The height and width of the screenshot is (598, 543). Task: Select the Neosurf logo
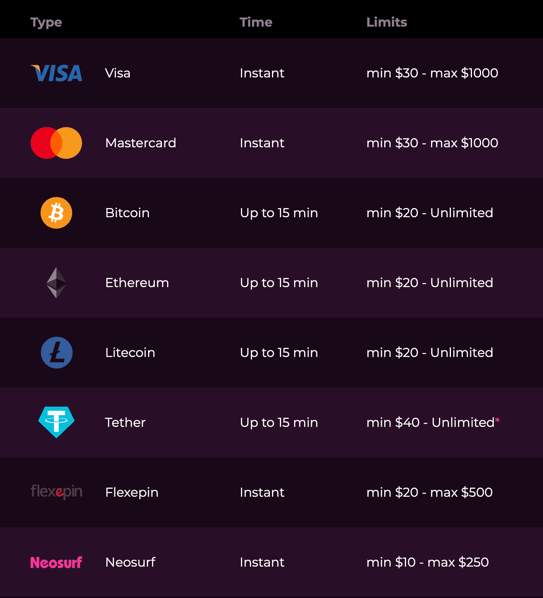coord(56,562)
